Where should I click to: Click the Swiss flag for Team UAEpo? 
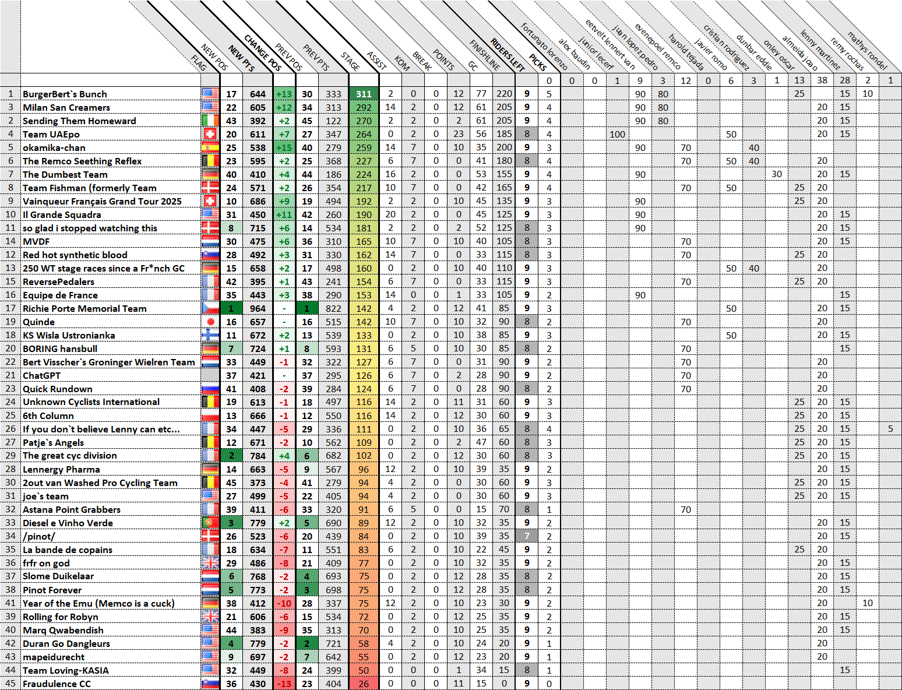pos(210,134)
